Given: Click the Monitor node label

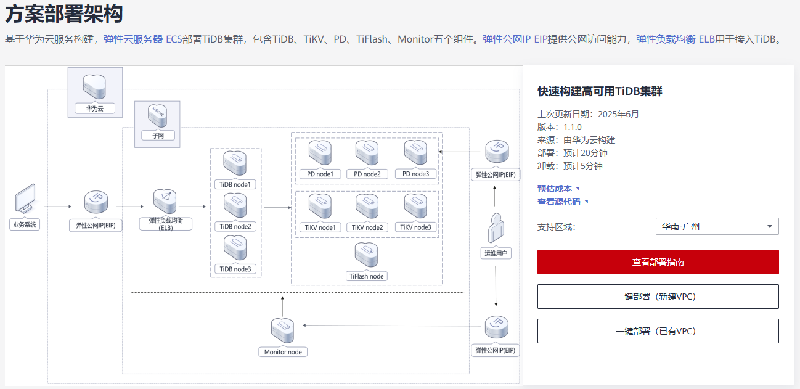Looking at the screenshot, I should pos(283,352).
